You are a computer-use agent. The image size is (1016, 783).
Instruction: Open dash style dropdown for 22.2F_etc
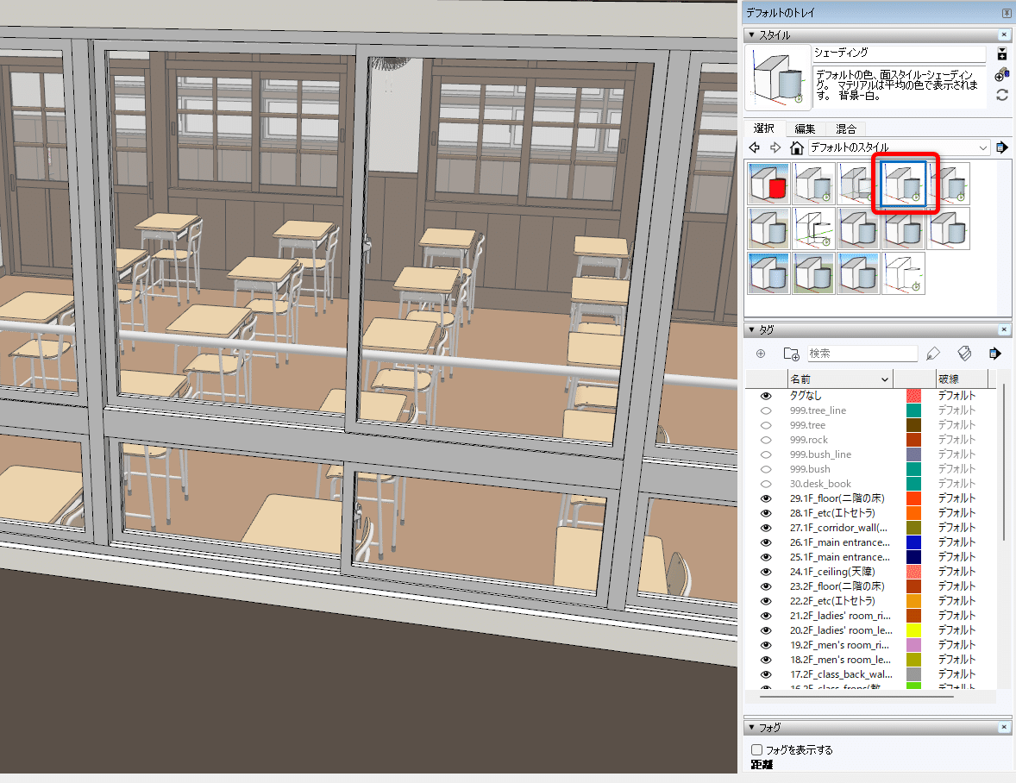(x=956, y=601)
